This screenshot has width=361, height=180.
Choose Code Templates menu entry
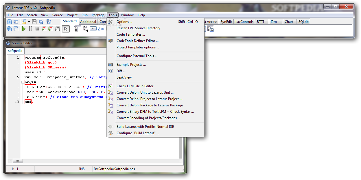156,34
